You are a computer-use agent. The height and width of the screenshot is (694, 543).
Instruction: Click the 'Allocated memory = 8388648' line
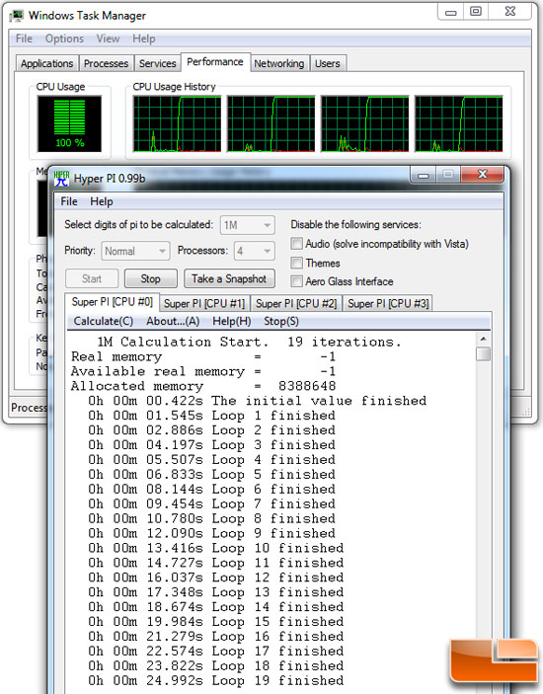click(203, 386)
